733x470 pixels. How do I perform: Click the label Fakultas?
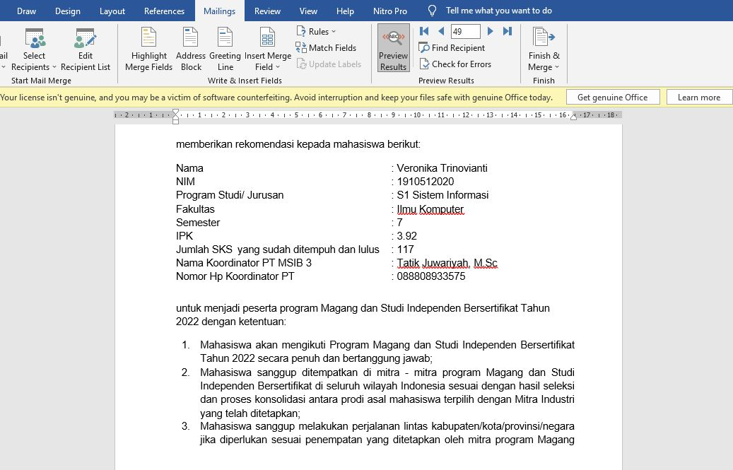pyautogui.click(x=195, y=209)
